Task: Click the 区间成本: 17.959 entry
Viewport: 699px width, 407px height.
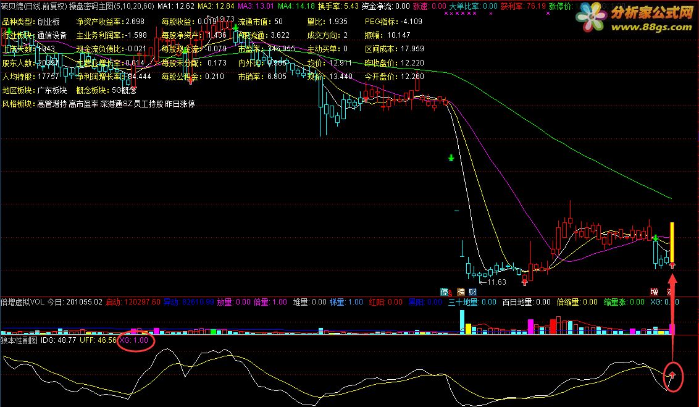Action: [x=394, y=49]
